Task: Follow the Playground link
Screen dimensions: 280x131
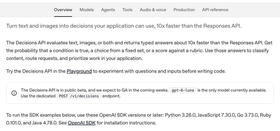Action: point(79,71)
